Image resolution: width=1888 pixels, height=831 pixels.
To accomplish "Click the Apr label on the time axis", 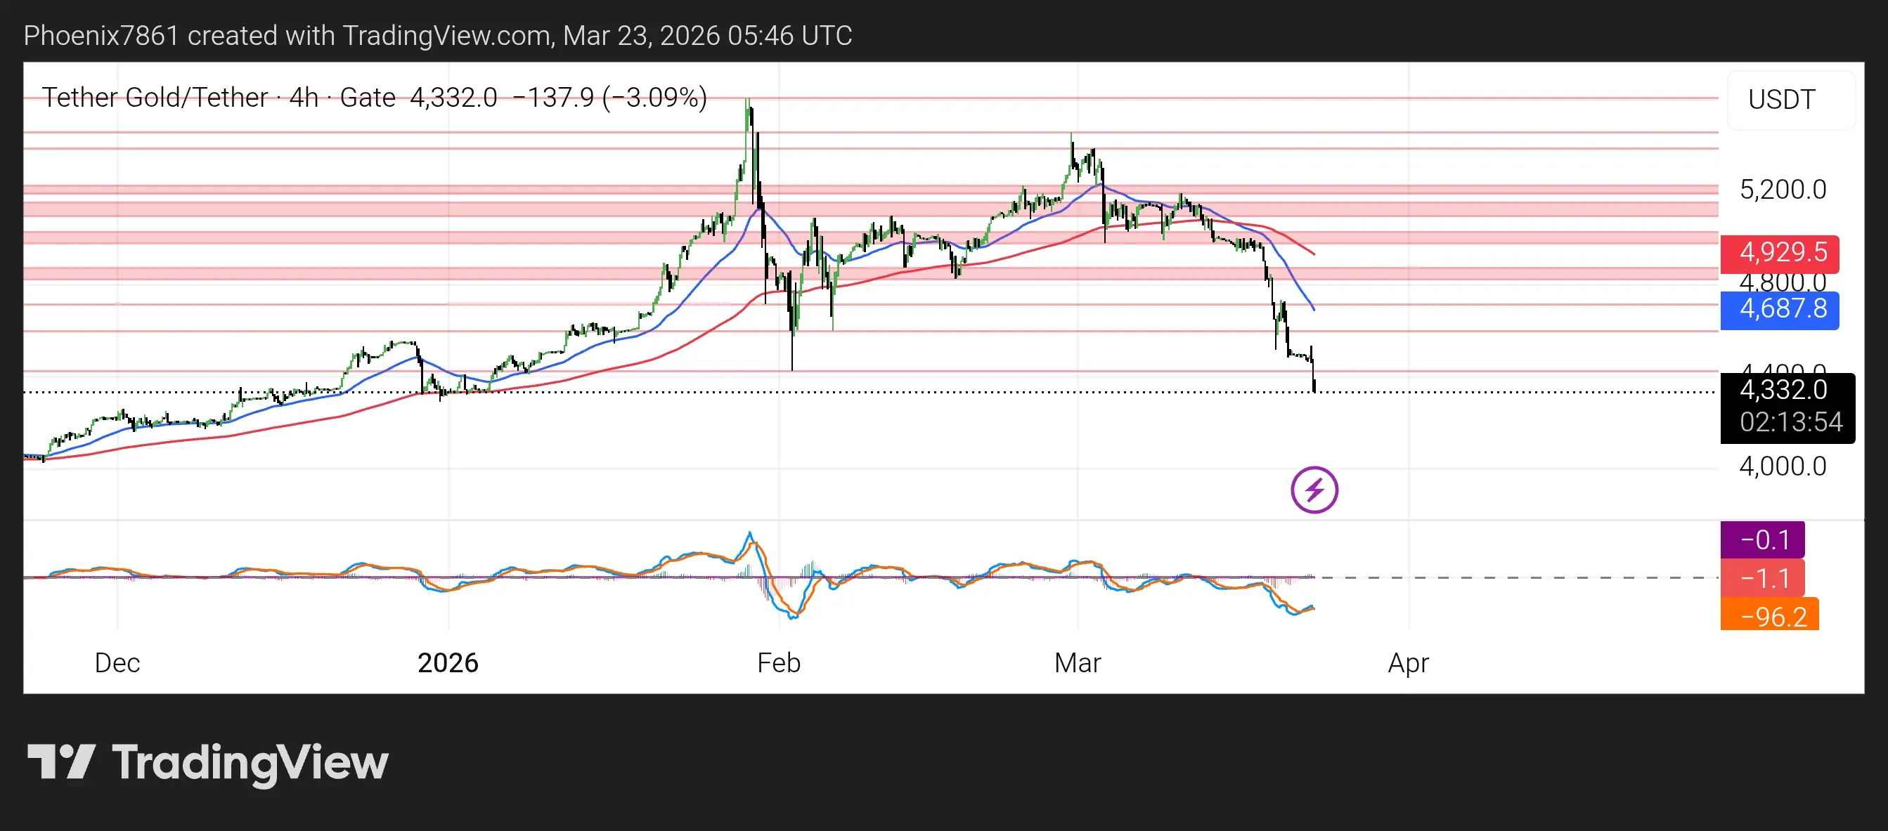I will [1408, 662].
